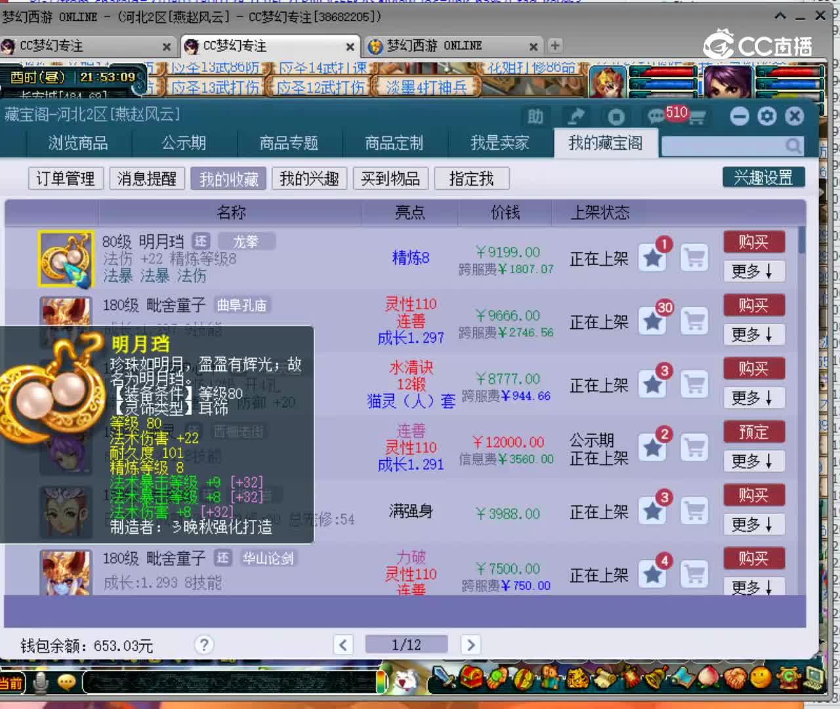The width and height of the screenshot is (840, 709).
Task: Reserve the ￥12000.00 item with 预定
Action: click(x=753, y=432)
